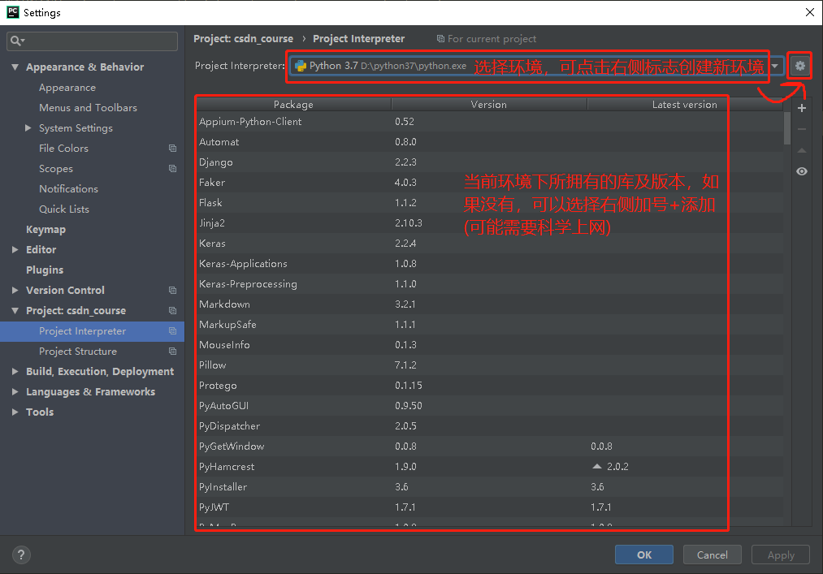The width and height of the screenshot is (823, 574).
Task: Click the help question mark icon
Action: 20,555
